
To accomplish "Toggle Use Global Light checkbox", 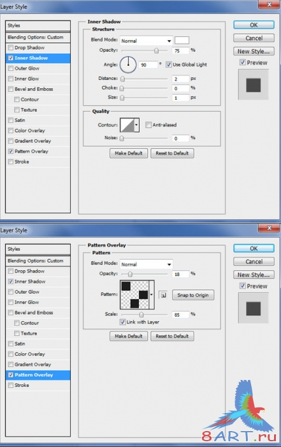I will 169,64.
